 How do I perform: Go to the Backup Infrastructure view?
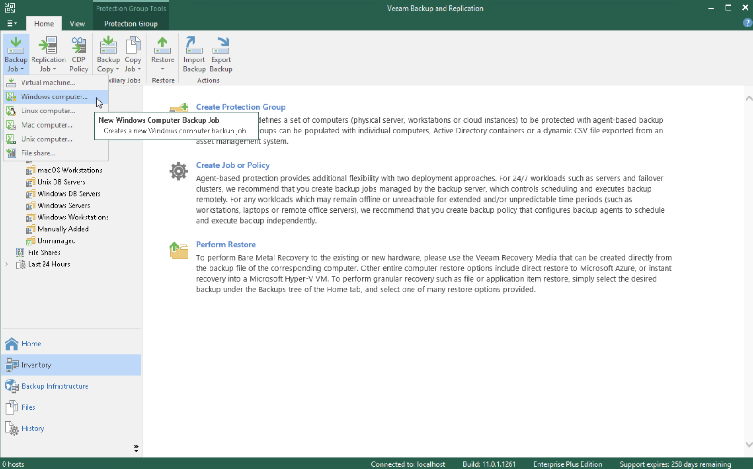71,386
